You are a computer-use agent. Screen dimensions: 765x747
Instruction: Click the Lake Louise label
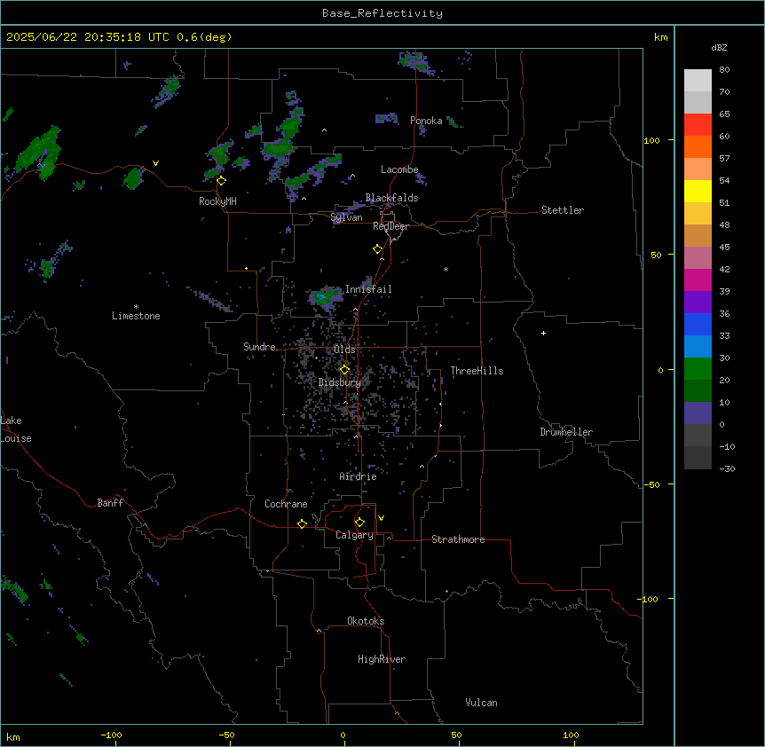[x=16, y=429]
